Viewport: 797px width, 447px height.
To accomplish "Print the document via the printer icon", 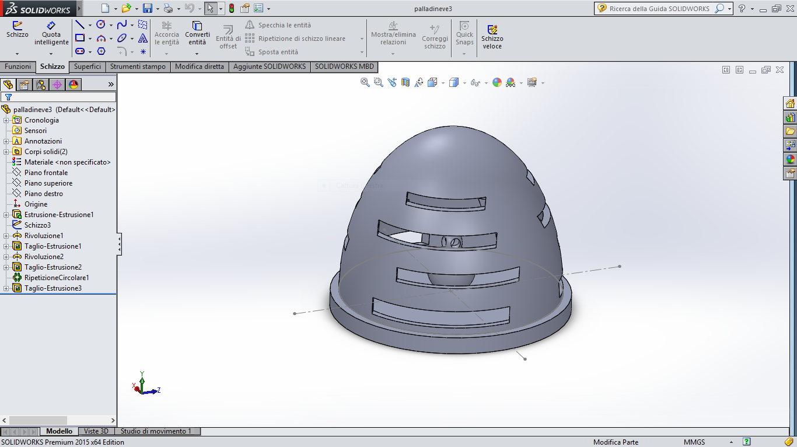I will point(168,9).
